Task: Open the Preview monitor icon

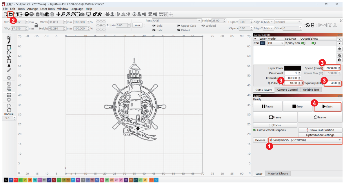Action: click(x=88, y=14)
